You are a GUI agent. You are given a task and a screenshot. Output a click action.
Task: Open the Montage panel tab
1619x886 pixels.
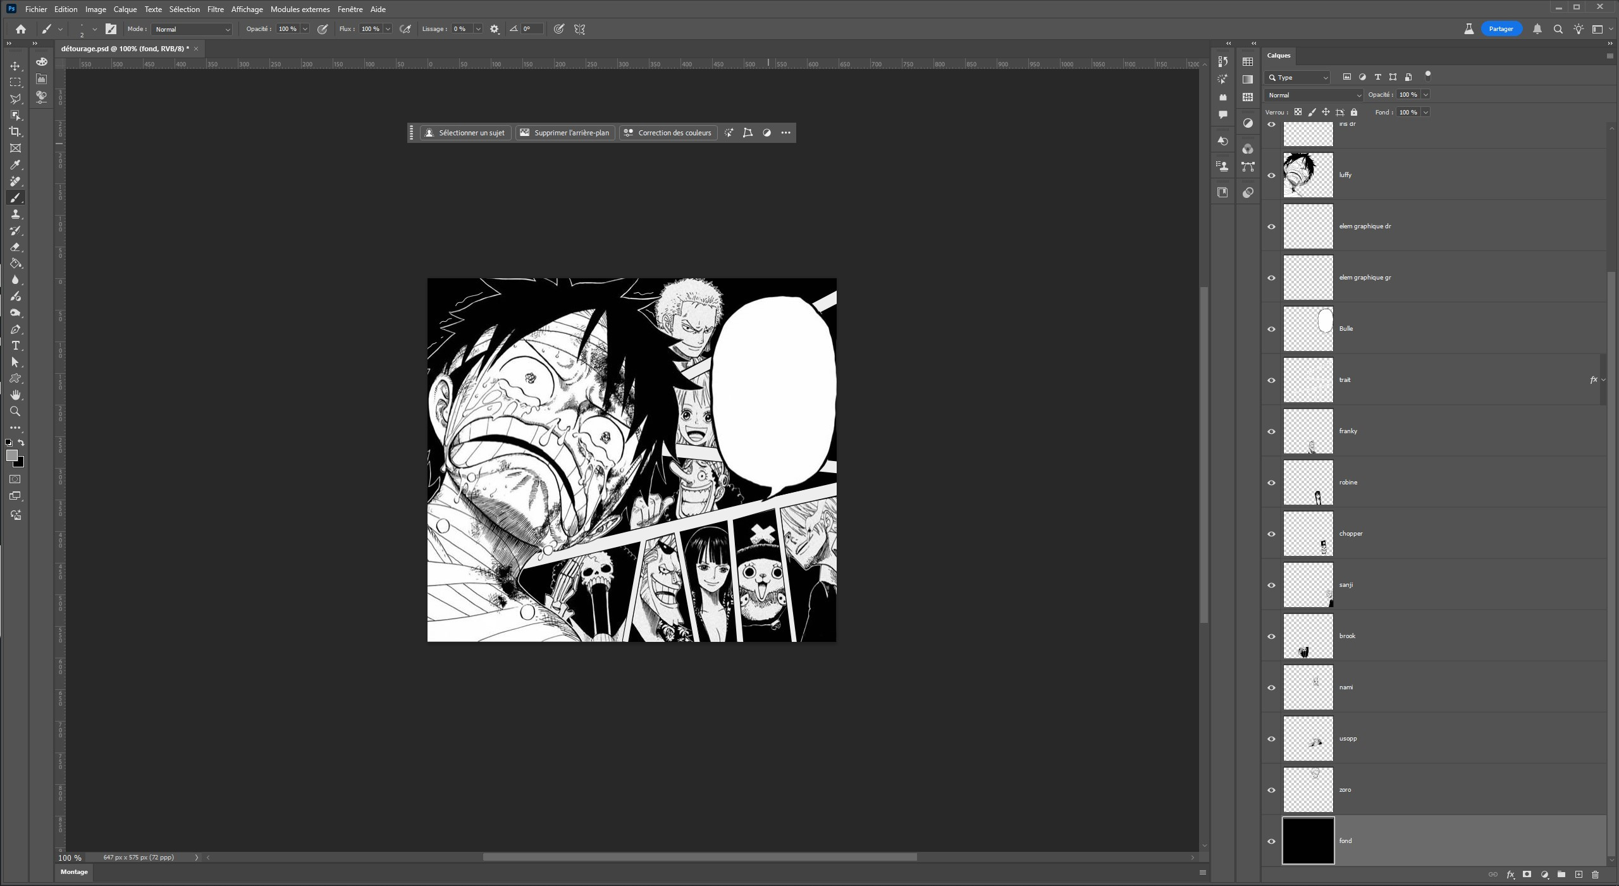74,872
